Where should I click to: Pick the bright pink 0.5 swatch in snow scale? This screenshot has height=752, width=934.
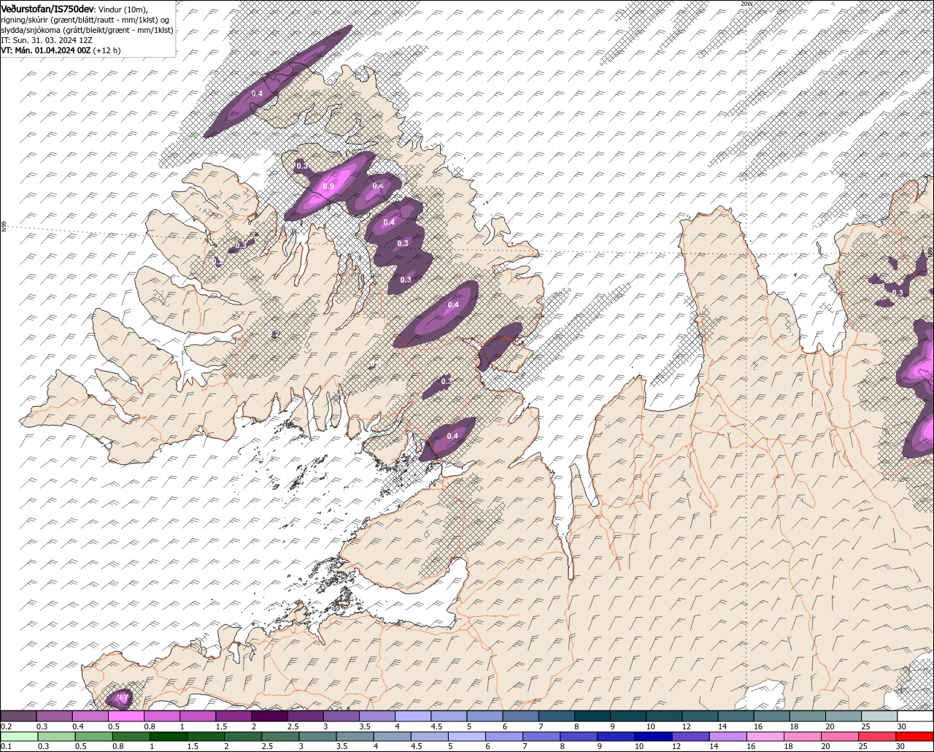coord(126,716)
